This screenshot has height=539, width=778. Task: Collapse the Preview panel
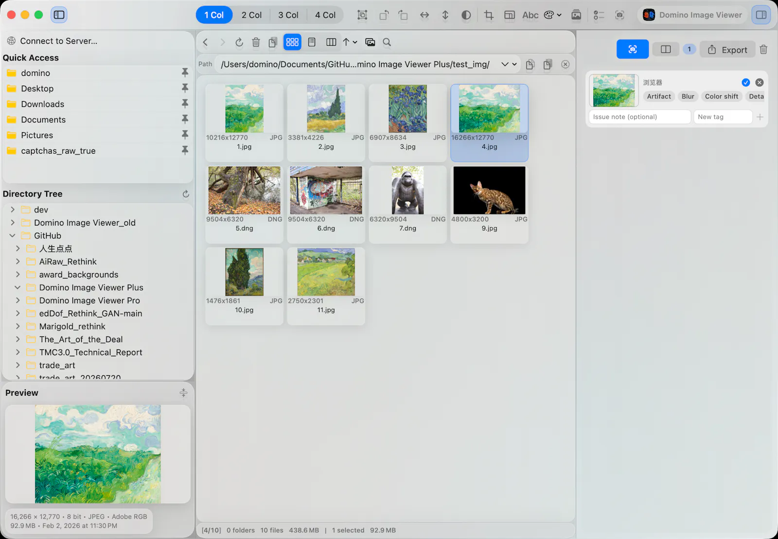tap(183, 393)
